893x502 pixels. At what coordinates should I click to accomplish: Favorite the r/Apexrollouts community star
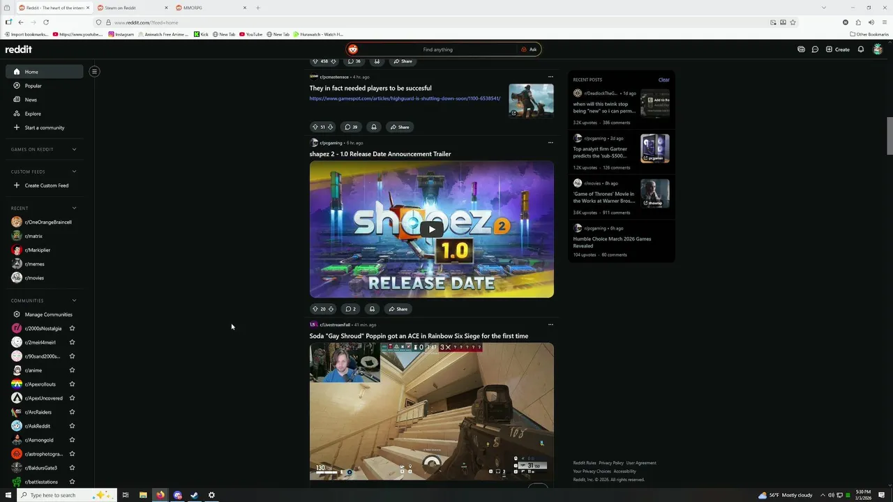[72, 384]
